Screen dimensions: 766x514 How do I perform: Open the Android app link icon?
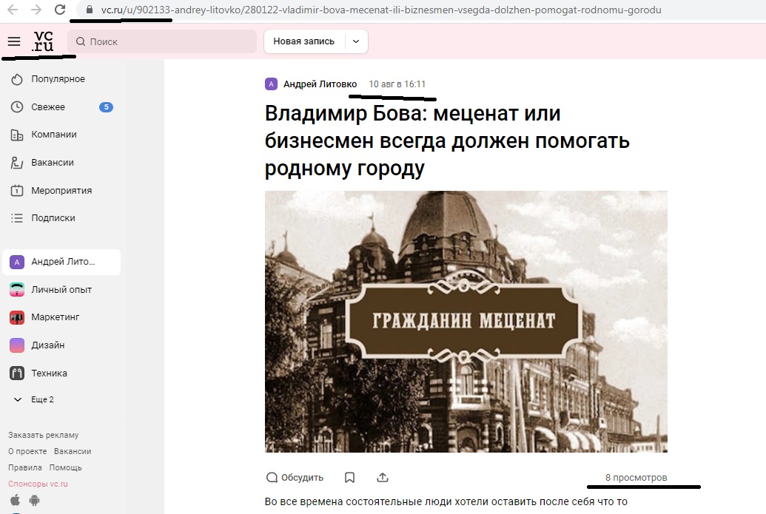tap(33, 501)
